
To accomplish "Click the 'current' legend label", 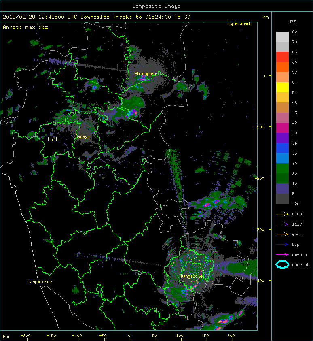I will point(300,265).
